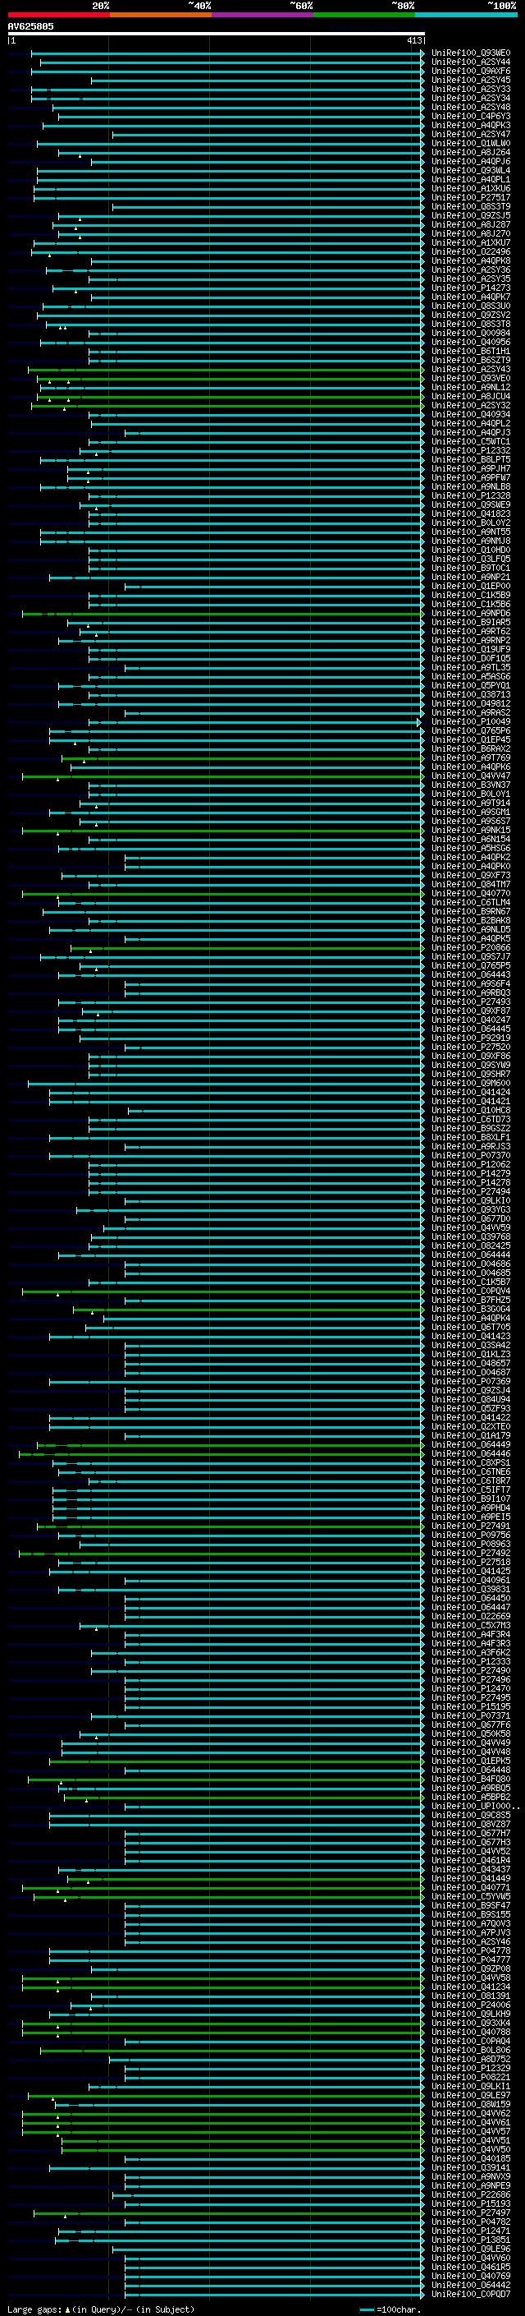Select hit label UniRef100_A2SY44
This screenshot has width=525, height=2316.
point(471,62)
